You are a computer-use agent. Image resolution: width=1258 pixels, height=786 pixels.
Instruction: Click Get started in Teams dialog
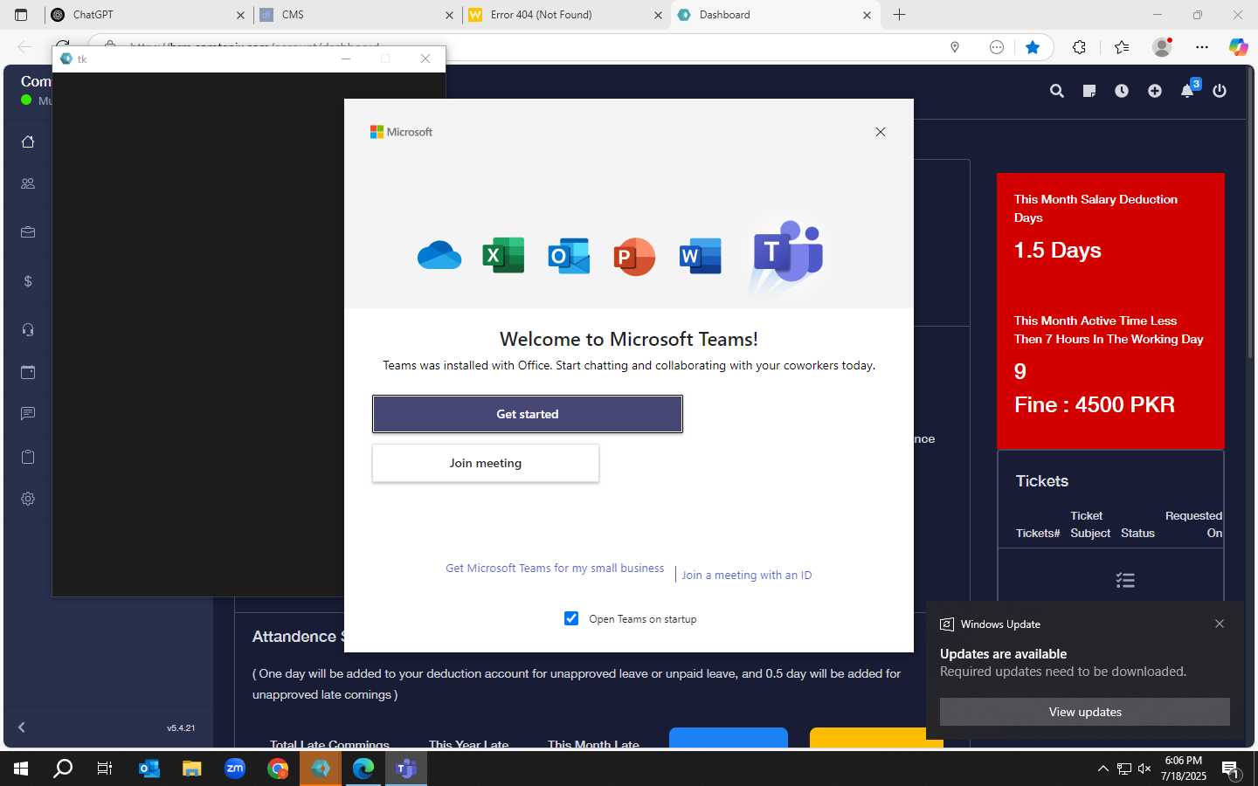click(527, 414)
